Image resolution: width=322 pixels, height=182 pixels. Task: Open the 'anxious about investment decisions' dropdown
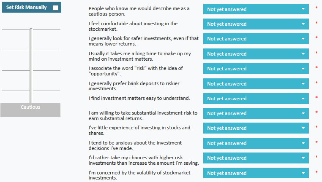(x=256, y=143)
